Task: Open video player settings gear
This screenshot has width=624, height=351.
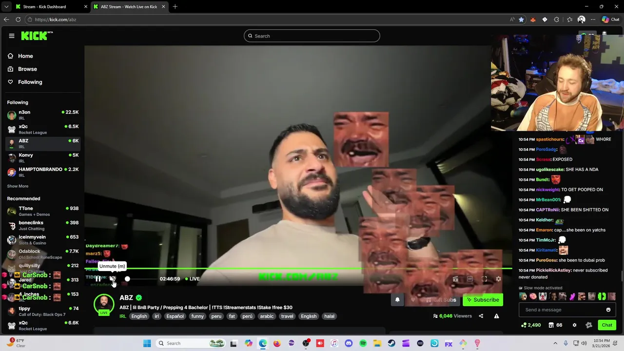Action: [x=498, y=279]
